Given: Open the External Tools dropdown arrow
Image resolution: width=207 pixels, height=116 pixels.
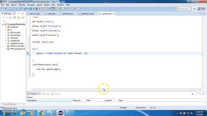Looking at the screenshot, I should coord(39,9).
